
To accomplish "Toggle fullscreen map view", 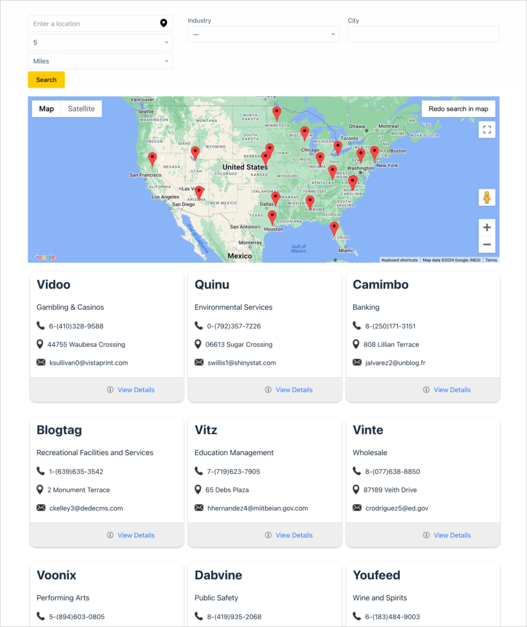I will 487,130.
